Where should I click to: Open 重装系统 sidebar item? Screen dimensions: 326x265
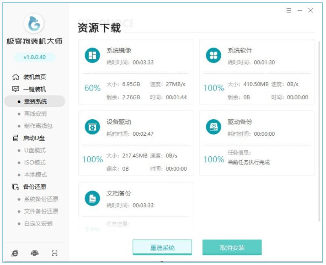(x=35, y=101)
